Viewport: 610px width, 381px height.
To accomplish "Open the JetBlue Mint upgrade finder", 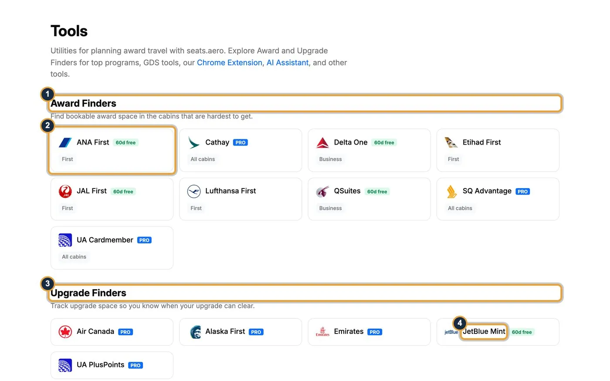I will [498, 332].
